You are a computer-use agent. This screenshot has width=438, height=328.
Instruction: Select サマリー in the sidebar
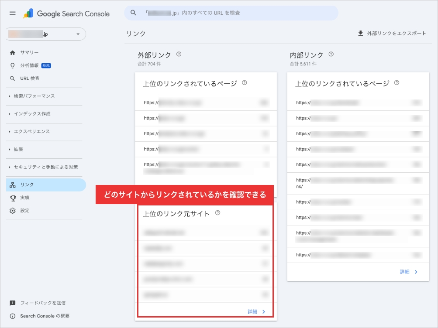coord(29,52)
